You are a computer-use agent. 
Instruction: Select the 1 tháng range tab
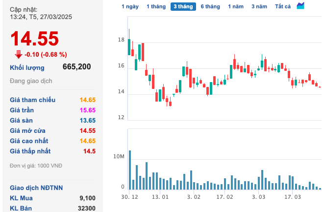coord(156,6)
